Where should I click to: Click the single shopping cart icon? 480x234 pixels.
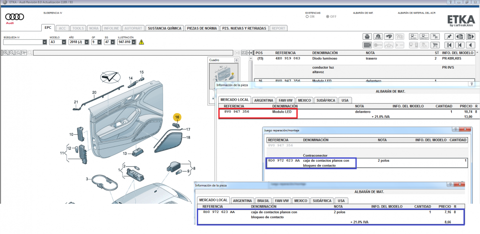[x=435, y=45]
